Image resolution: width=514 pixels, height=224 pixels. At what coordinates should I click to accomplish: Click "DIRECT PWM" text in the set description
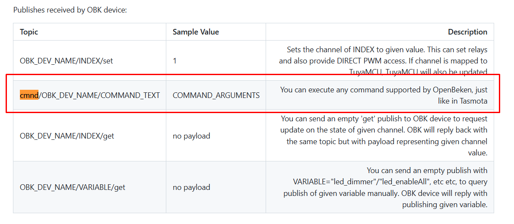359,61
